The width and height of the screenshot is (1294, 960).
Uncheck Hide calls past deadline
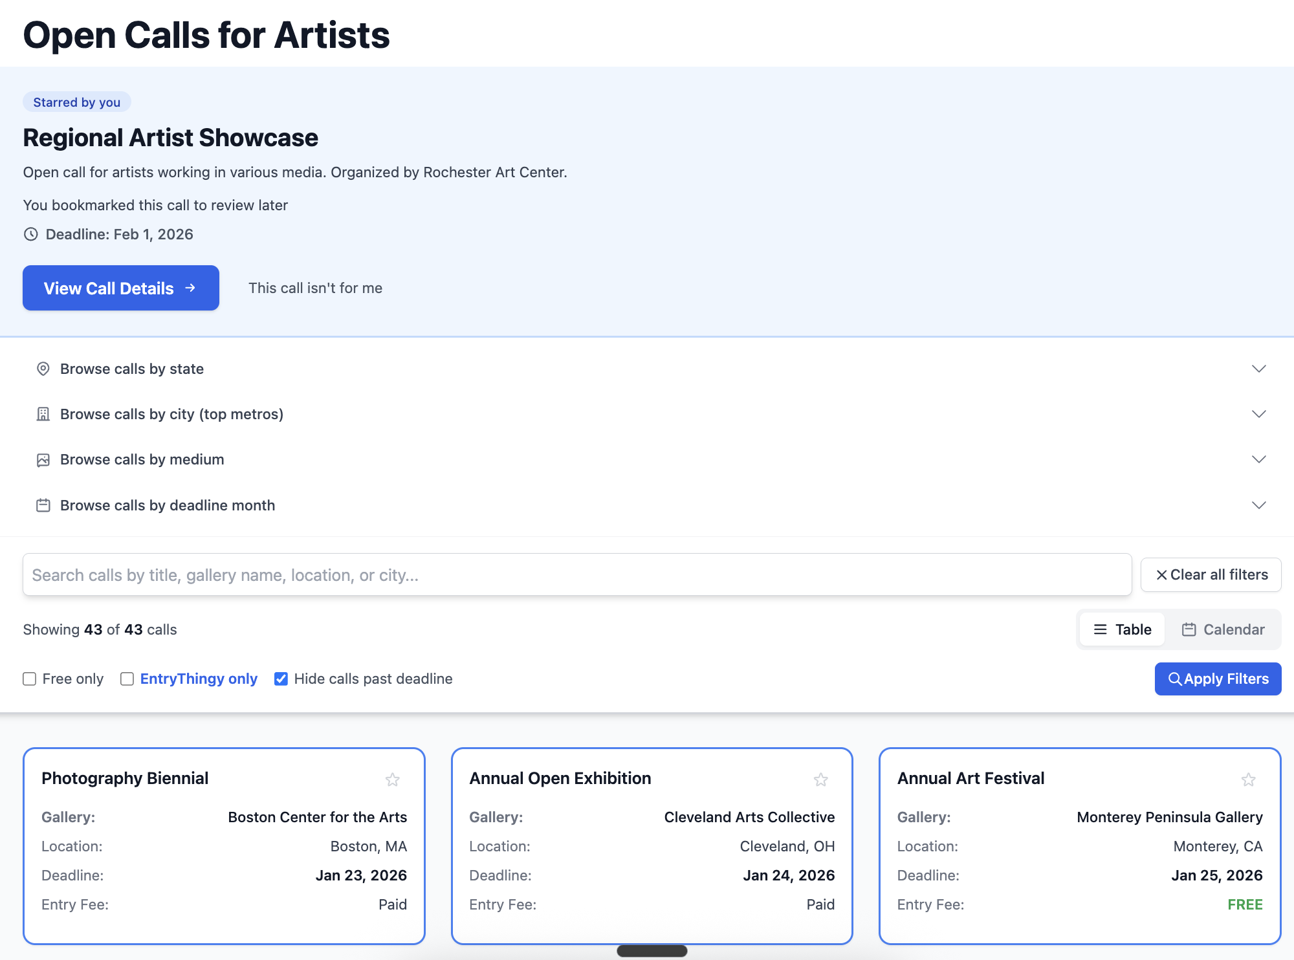[281, 679]
